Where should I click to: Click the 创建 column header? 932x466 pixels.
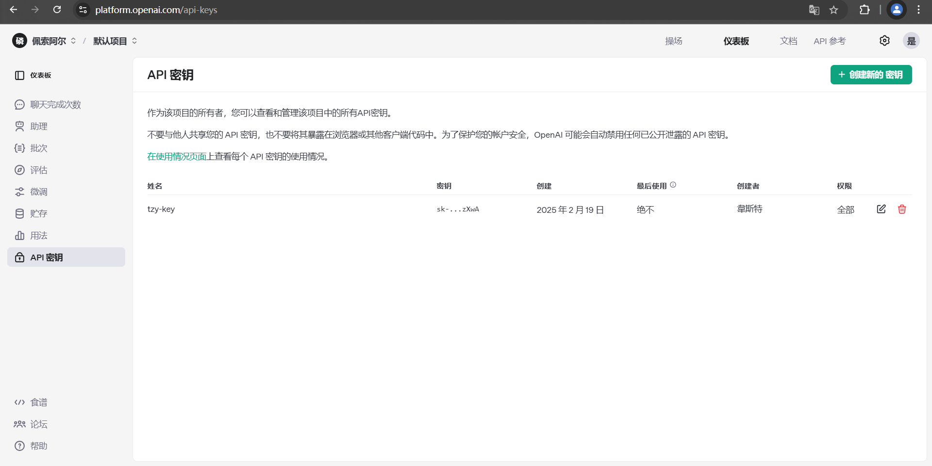tap(544, 186)
